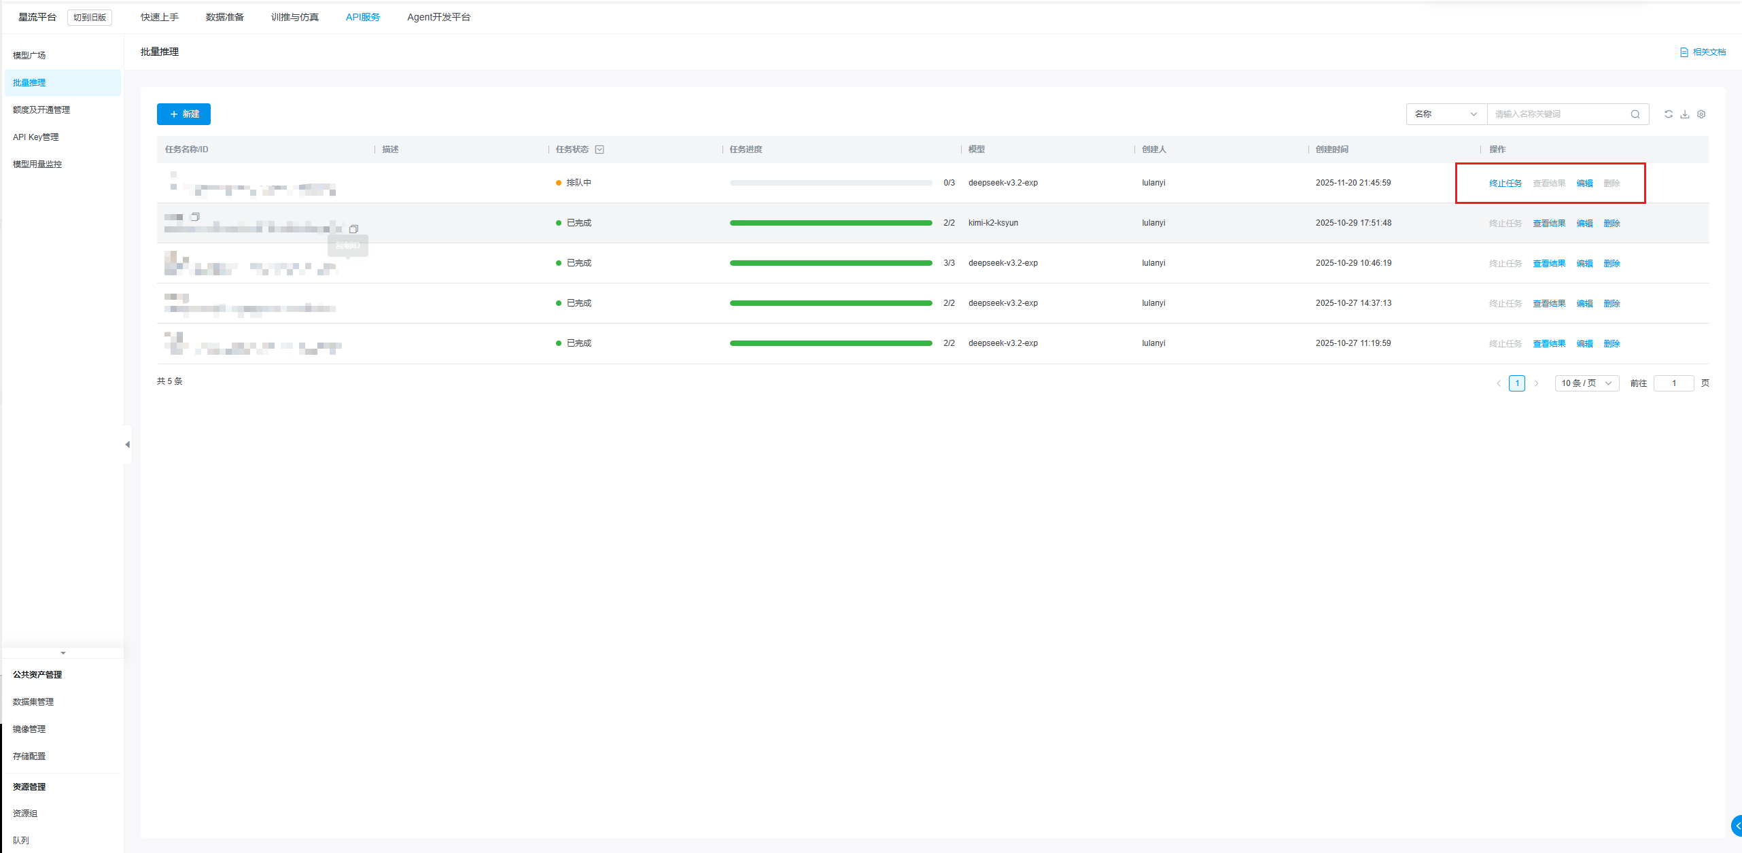Click the 新建 button
The image size is (1742, 853).
pos(184,114)
